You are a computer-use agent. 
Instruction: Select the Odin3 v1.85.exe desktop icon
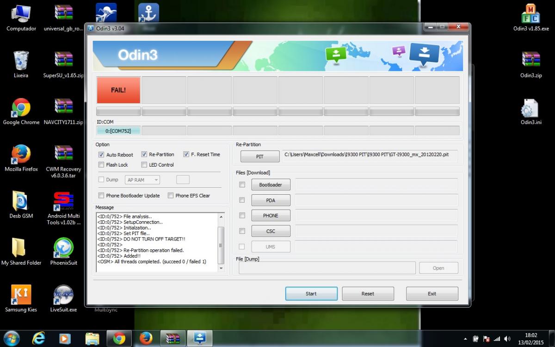click(x=531, y=18)
